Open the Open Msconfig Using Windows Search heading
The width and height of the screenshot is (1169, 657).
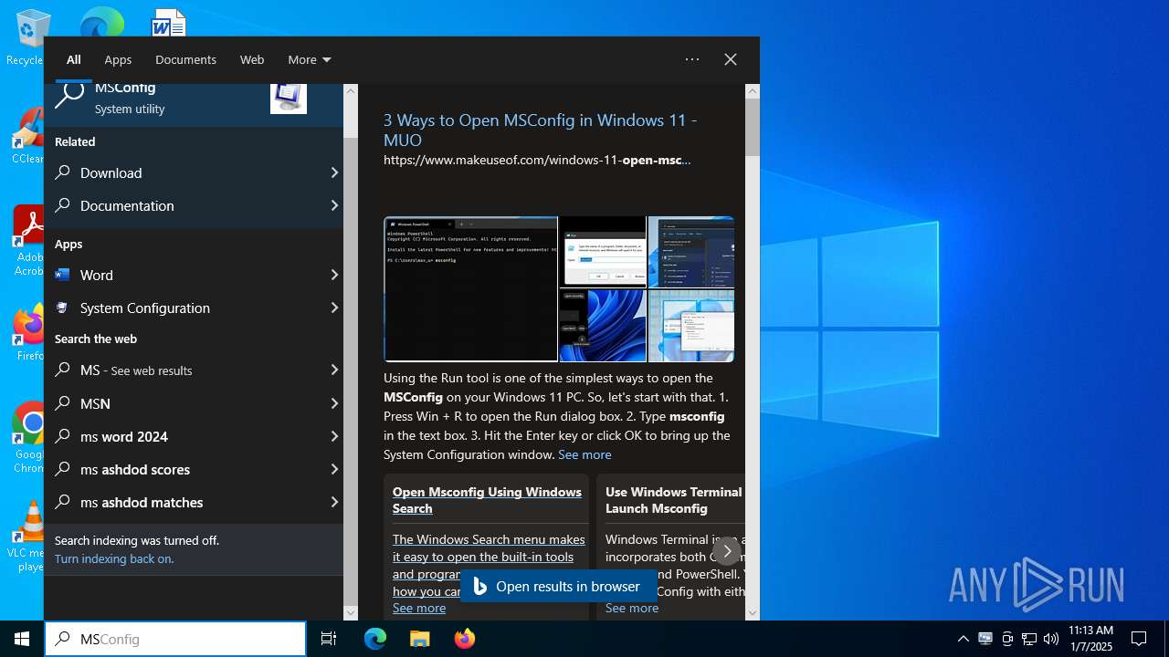point(487,500)
